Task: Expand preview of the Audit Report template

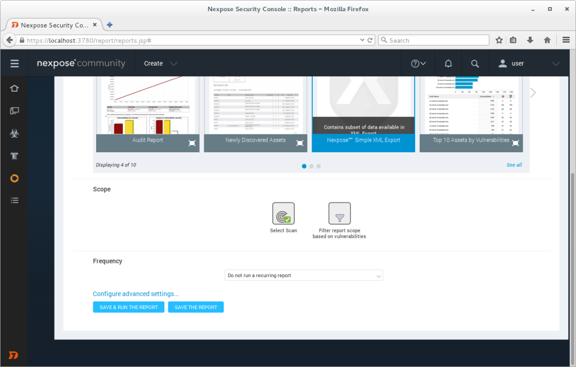Action: pos(191,142)
